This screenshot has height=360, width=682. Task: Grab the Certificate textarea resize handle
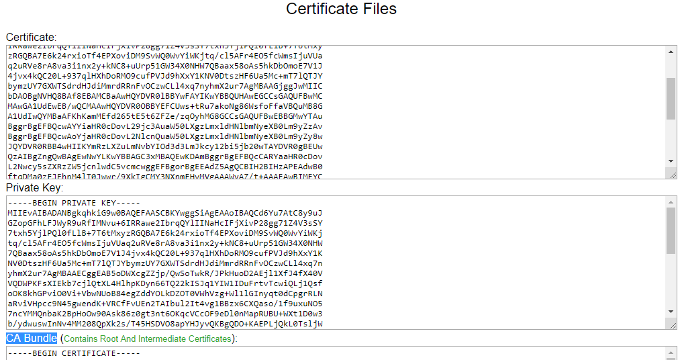[x=673, y=175]
